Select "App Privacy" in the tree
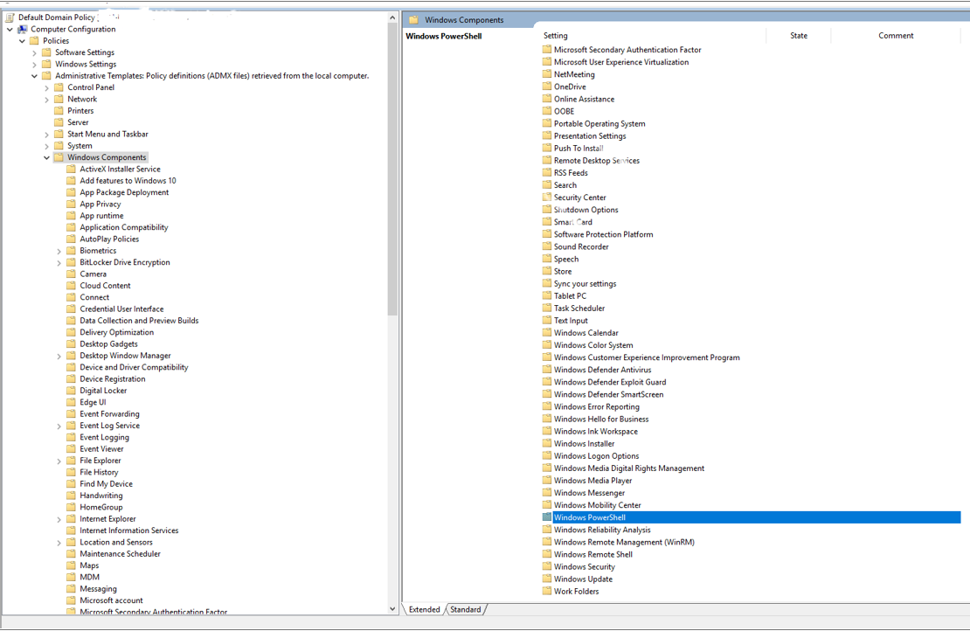The width and height of the screenshot is (970, 631). tap(100, 205)
